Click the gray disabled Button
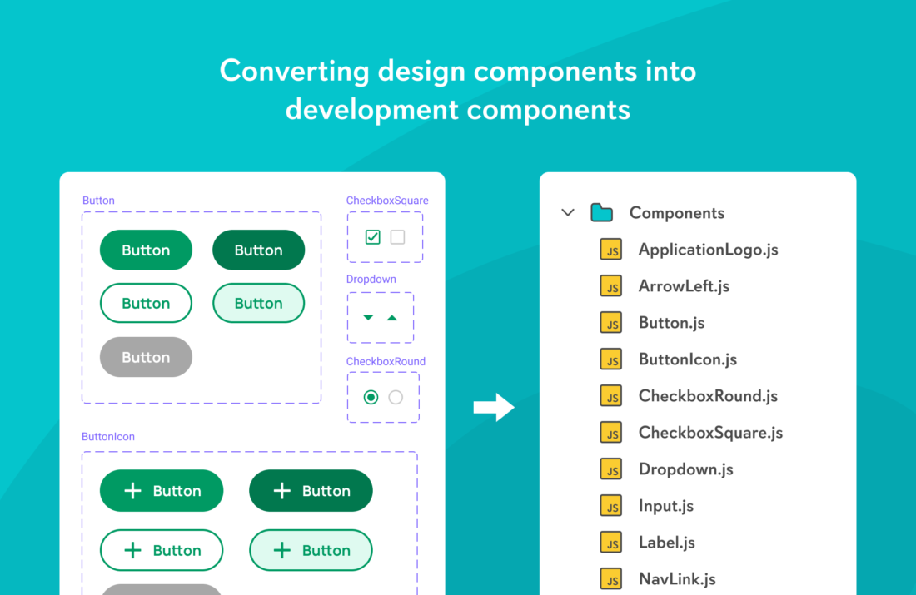 coord(146,357)
